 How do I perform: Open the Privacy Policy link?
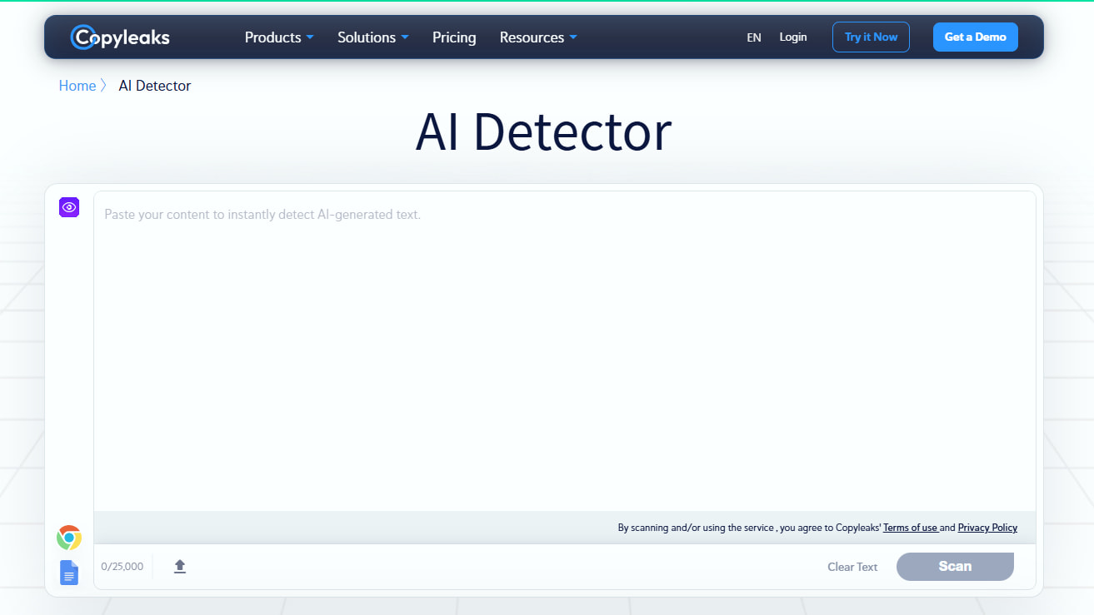[x=987, y=527]
